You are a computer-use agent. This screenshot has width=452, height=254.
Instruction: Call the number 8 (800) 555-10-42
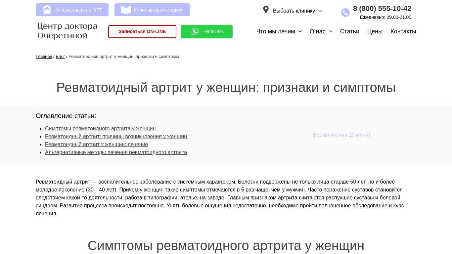tap(382, 9)
